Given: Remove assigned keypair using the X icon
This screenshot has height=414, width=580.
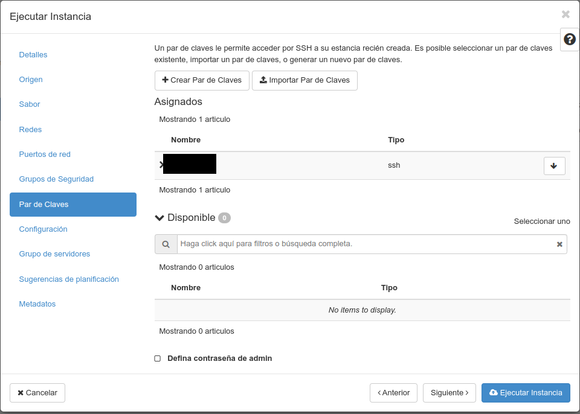Looking at the screenshot, I should tap(161, 164).
